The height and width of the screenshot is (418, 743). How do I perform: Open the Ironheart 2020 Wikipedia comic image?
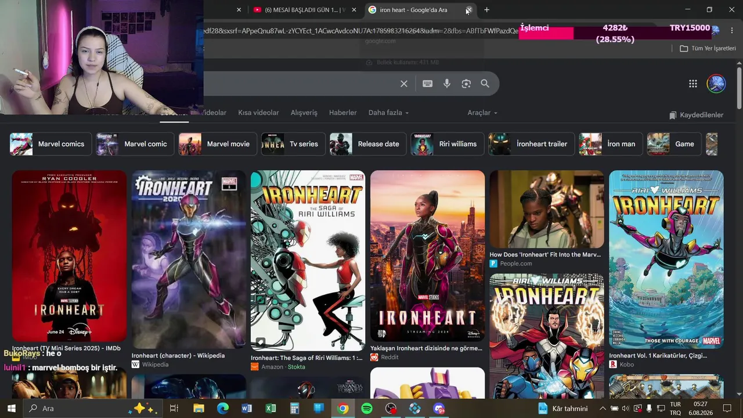189,260
